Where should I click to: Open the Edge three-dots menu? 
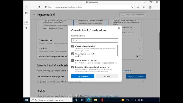click(156, 7)
